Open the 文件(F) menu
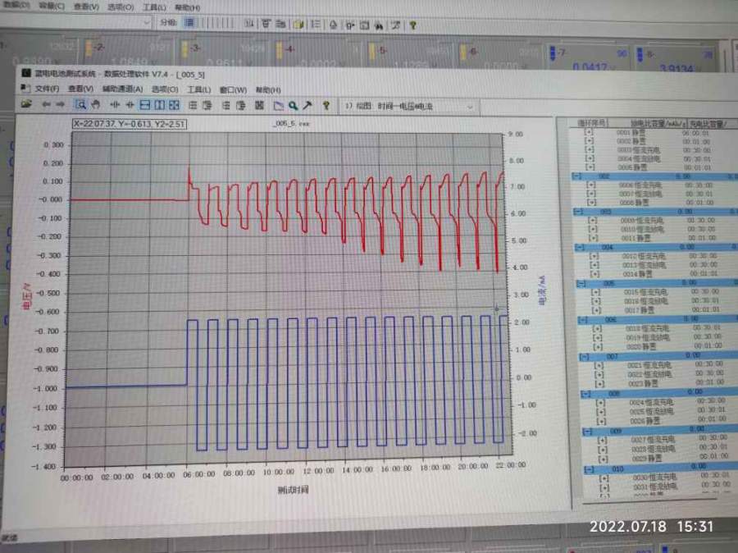The width and height of the screenshot is (738, 553). (47, 89)
